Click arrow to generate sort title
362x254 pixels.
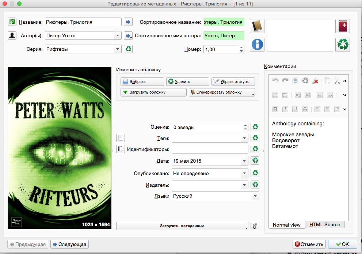pyautogui.click(x=128, y=22)
